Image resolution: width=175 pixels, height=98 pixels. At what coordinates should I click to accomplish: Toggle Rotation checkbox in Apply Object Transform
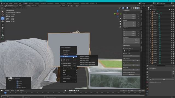coord(17,83)
